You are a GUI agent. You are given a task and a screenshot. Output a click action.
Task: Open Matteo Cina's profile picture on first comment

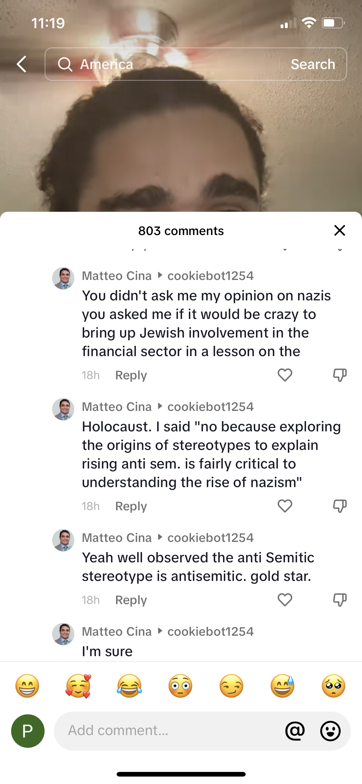click(63, 278)
